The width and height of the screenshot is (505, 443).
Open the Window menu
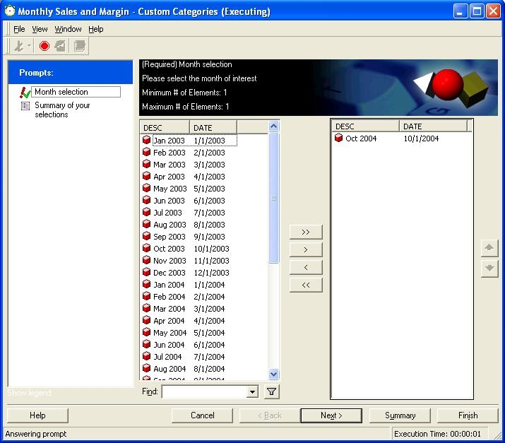coord(68,29)
